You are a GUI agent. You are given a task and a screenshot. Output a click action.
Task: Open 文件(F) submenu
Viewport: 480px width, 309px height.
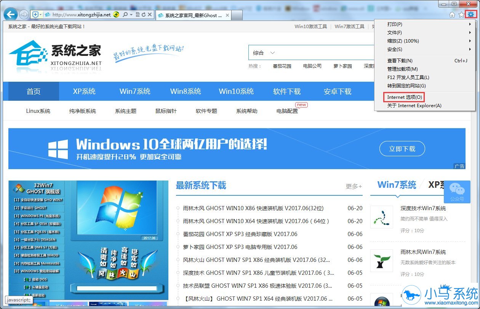425,33
